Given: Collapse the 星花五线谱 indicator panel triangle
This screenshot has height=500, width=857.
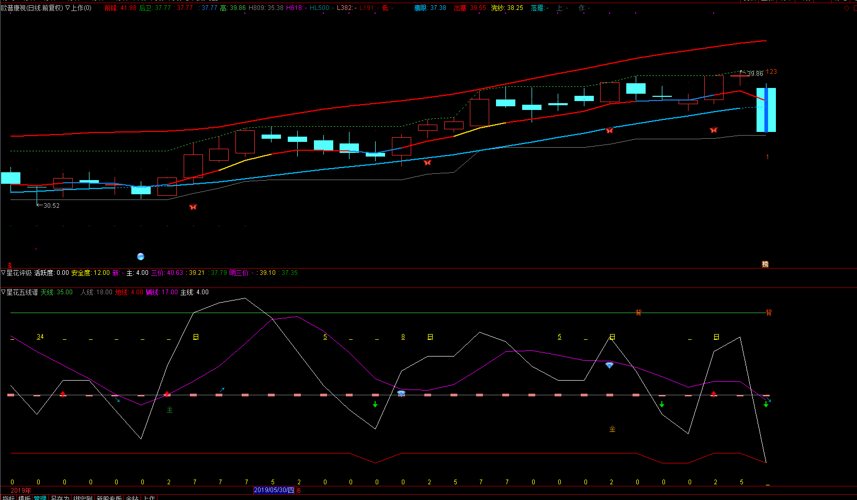Looking at the screenshot, I should pyautogui.click(x=3, y=292).
